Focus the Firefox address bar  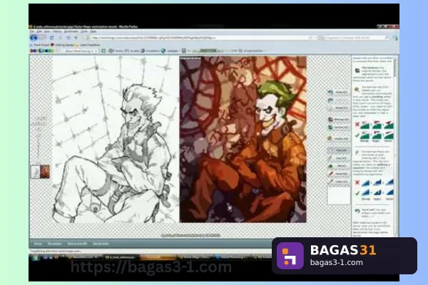[x=199, y=38]
